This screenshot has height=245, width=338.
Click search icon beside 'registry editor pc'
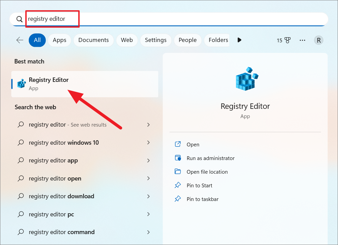(x=21, y=214)
